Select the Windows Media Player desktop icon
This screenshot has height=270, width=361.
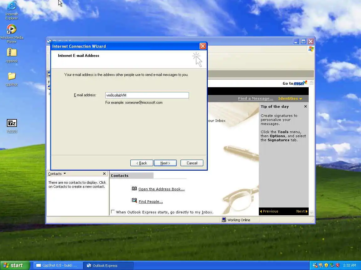pos(12,34)
